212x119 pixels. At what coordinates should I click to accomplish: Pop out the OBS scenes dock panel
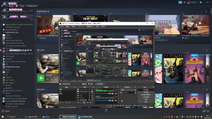pyautogui.click(x=75, y=87)
